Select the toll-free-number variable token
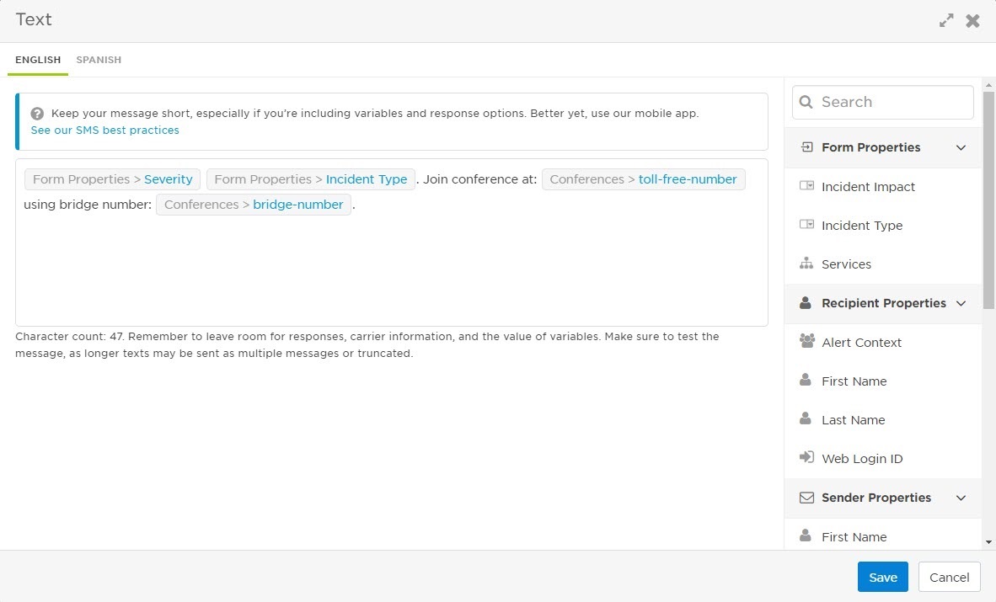The width and height of the screenshot is (996, 602). (x=644, y=179)
